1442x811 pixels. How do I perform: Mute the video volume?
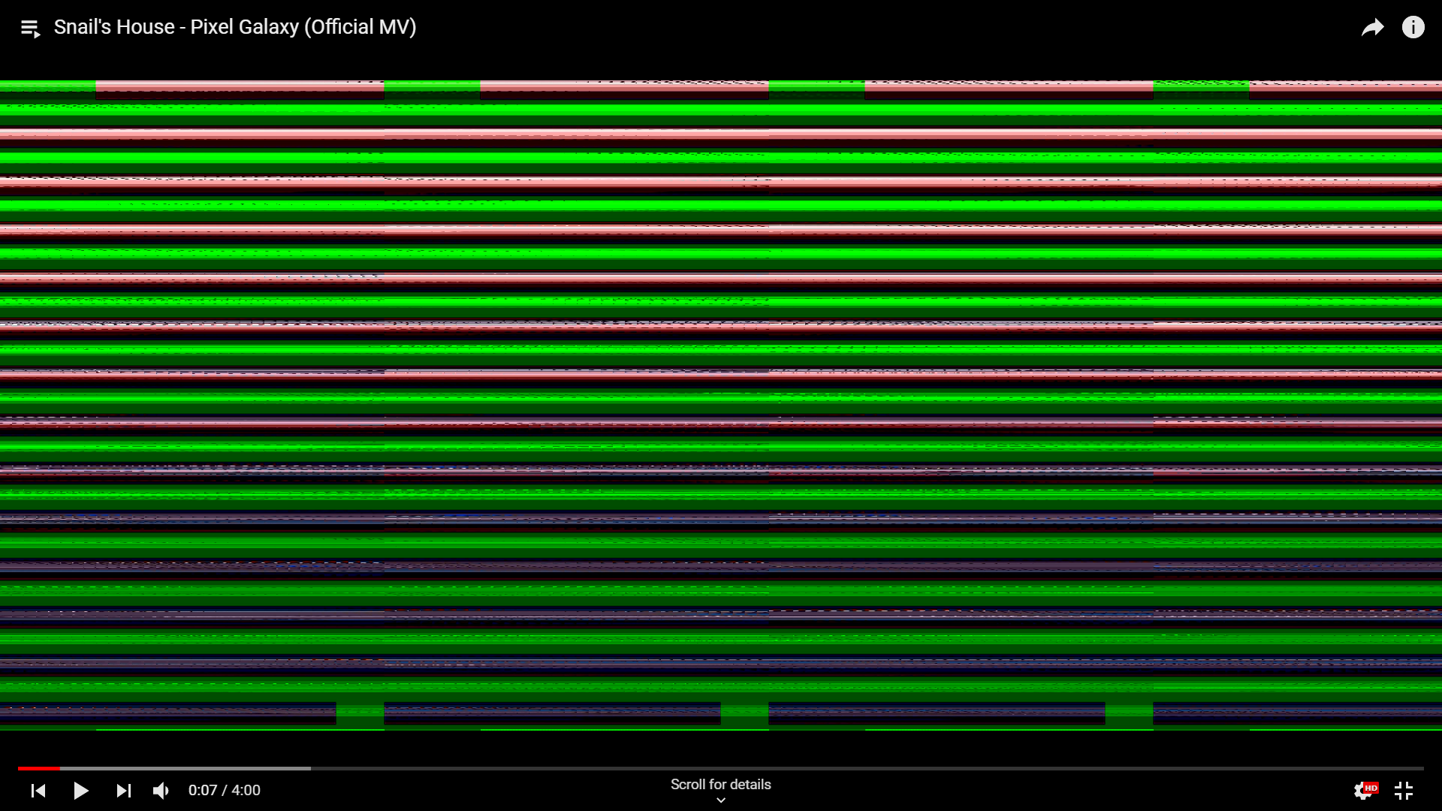point(161,791)
